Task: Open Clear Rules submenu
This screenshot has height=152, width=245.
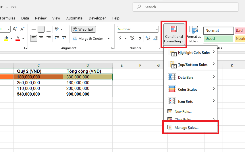Action: coord(190,119)
